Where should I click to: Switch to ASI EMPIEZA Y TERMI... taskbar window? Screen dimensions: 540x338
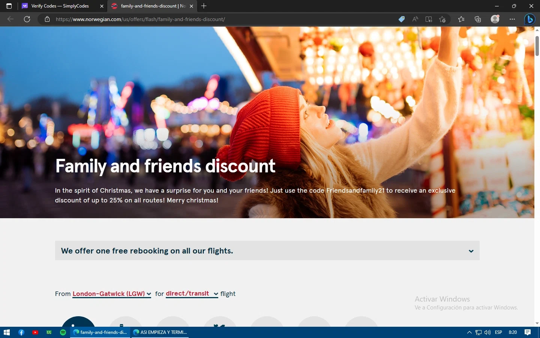160,332
